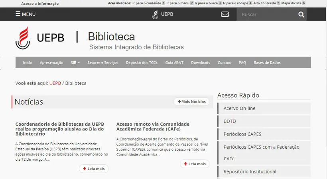Click the Biblioteca site title
This screenshot has height=179, width=327.
[111, 37]
